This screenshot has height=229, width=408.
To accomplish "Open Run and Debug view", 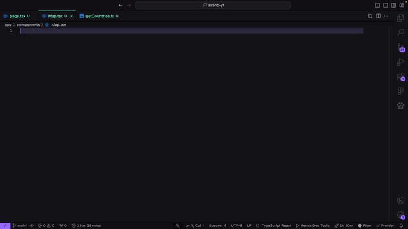I will pyautogui.click(x=400, y=62).
